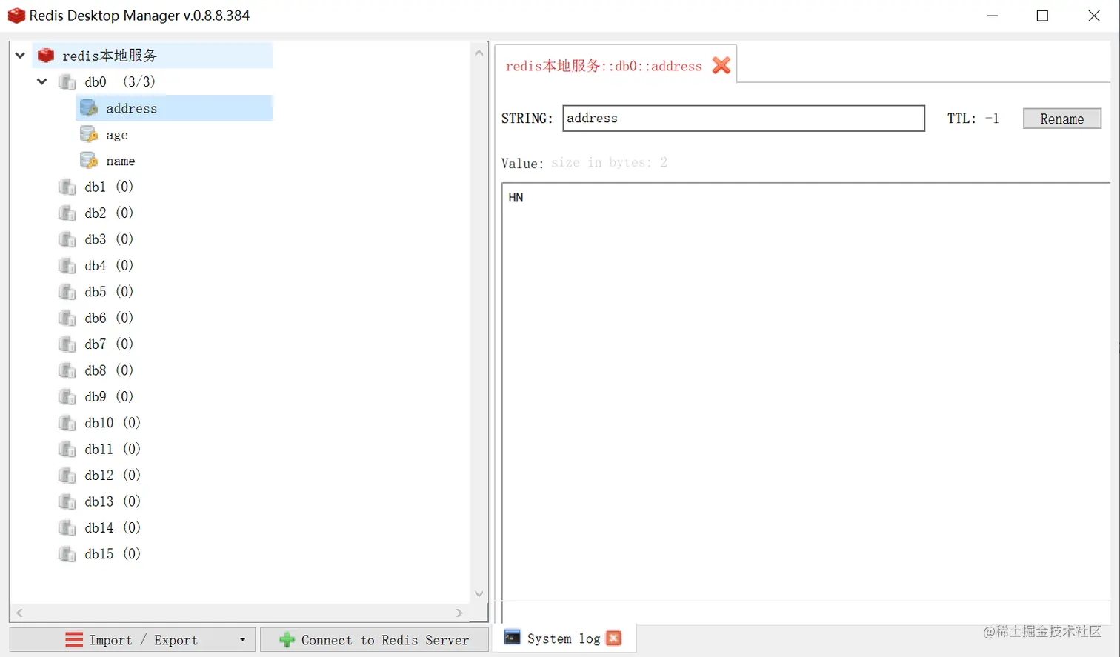Click the age key icon
The image size is (1120, 657).
[x=89, y=135]
